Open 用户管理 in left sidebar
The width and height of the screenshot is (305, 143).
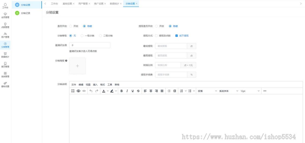click(5, 35)
